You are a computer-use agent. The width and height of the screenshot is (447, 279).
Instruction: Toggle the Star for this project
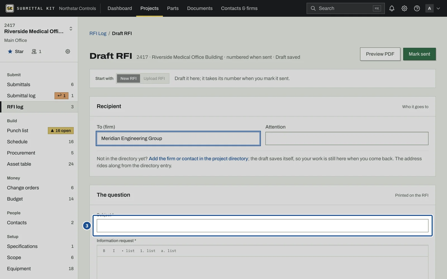coord(16,51)
